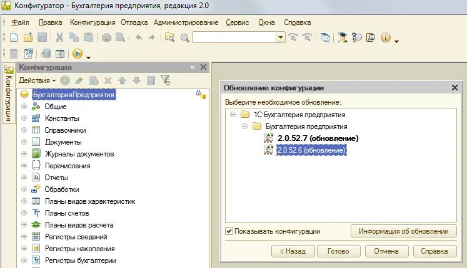Select the Регистры бухгалтерии tree item
Screen dimensions: 467x268
pos(81,261)
